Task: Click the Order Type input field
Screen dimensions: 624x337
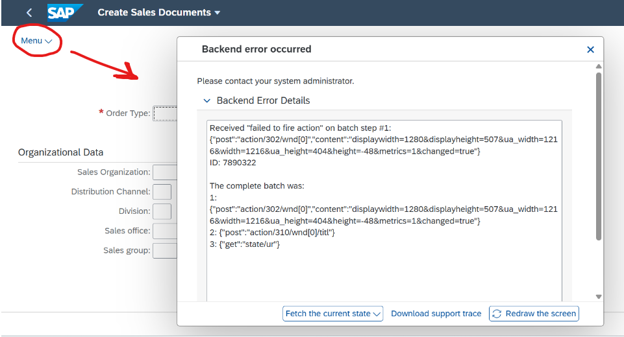Action: point(165,113)
